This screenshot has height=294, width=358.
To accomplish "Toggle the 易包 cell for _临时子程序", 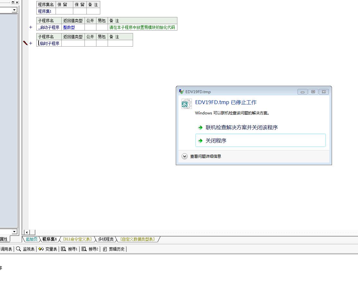I will tap(102, 43).
